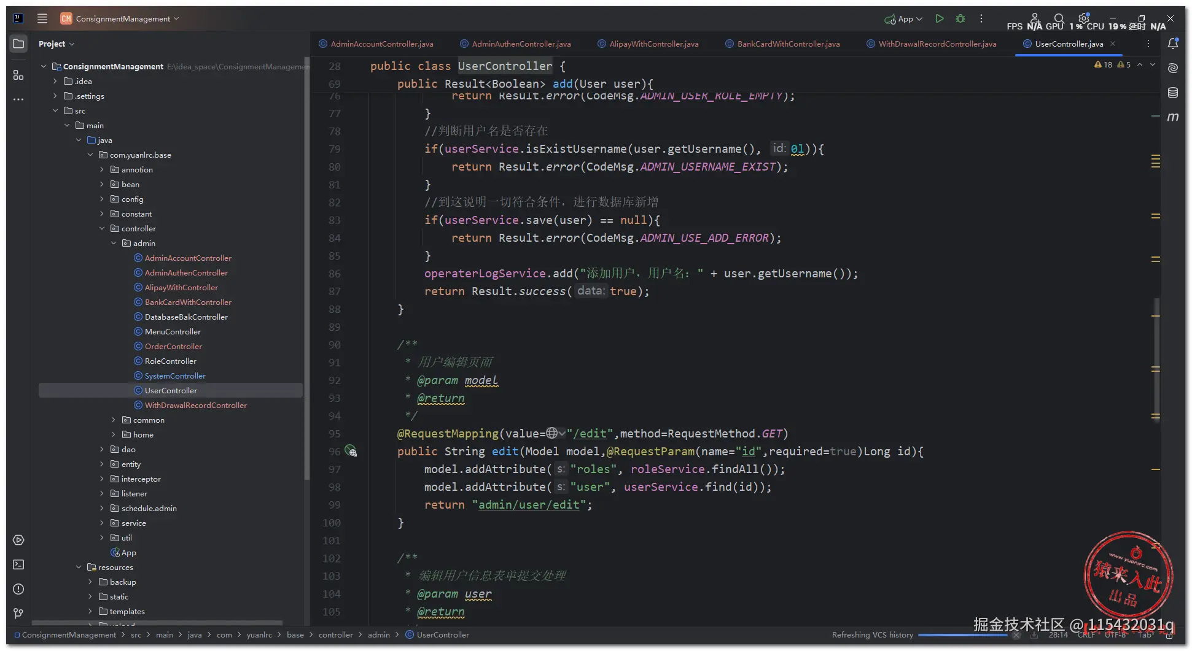
Task: Open the Git tool window
Action: (18, 613)
